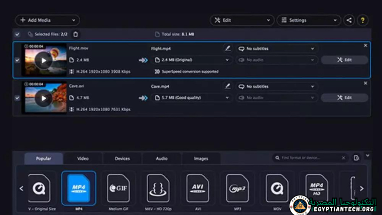
Task: Select the MP3 audio format icon
Action: point(237,188)
